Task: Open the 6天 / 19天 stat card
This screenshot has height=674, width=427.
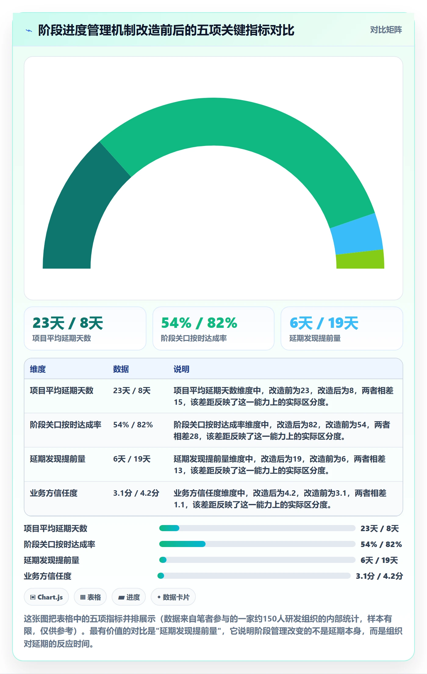Action: pyautogui.click(x=342, y=328)
